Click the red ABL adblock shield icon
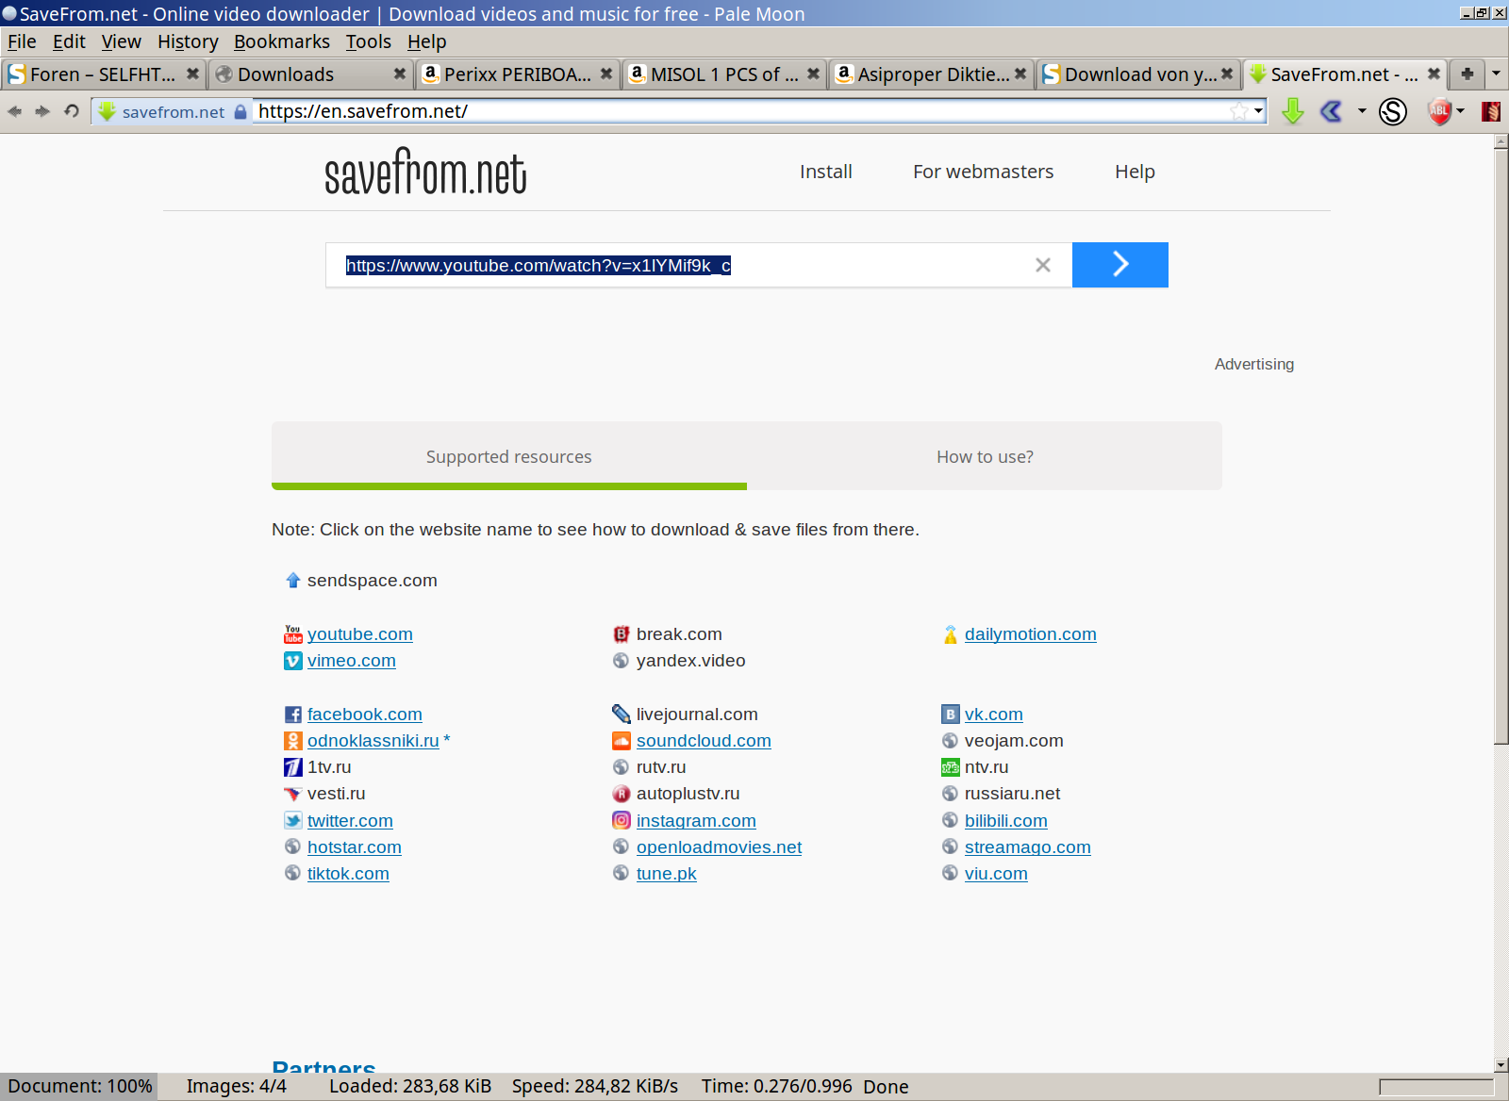Screen dimensions: 1509x1101 pyautogui.click(x=1438, y=111)
